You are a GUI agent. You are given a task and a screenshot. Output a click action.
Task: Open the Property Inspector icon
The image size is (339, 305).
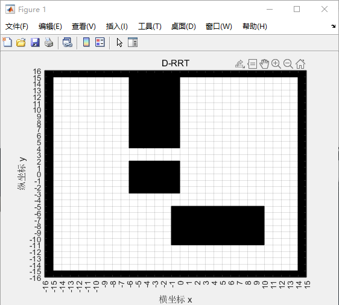point(133,42)
